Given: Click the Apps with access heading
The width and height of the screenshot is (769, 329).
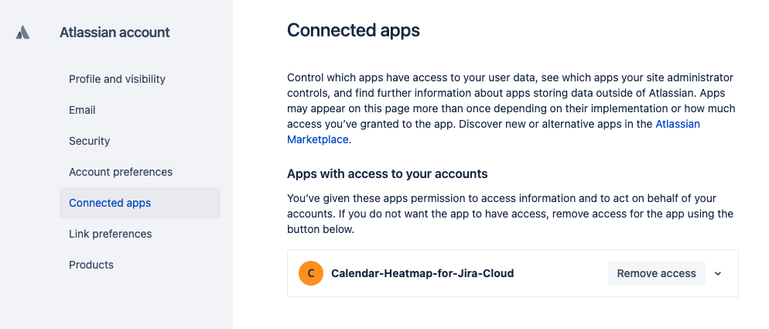Looking at the screenshot, I should click(x=387, y=173).
